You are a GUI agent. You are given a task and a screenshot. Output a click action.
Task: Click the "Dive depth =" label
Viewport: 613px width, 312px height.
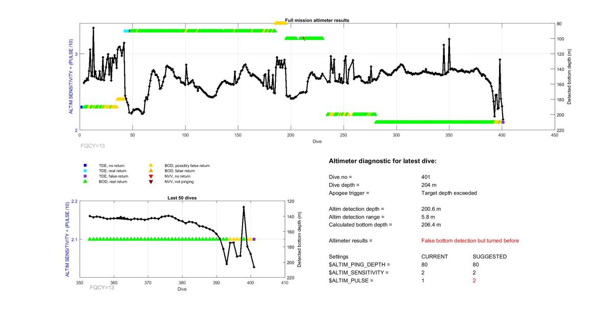click(344, 185)
